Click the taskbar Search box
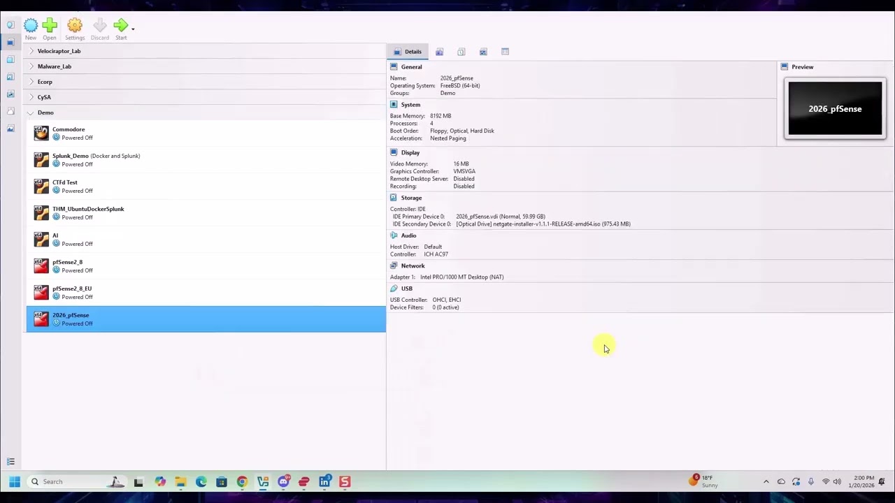 tap(77, 481)
